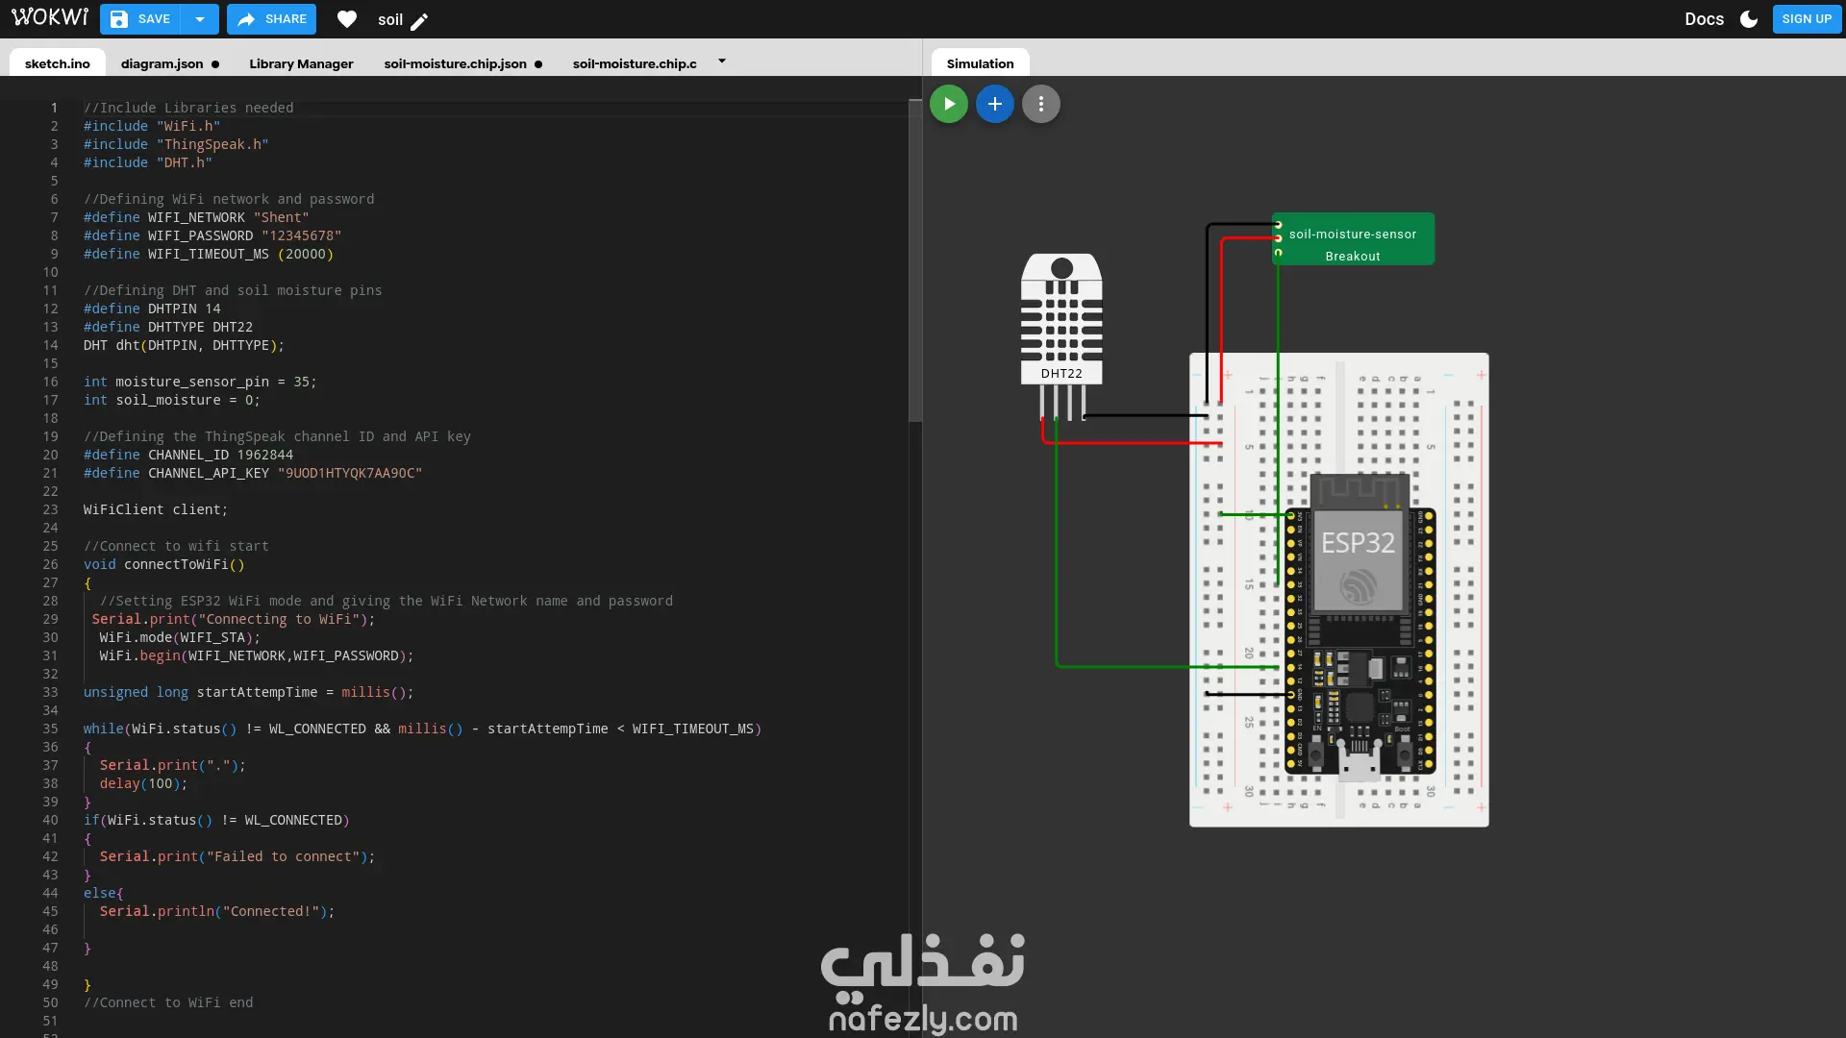Expand the file tabs dropdown arrow
This screenshot has height=1038, width=1846.
(722, 62)
